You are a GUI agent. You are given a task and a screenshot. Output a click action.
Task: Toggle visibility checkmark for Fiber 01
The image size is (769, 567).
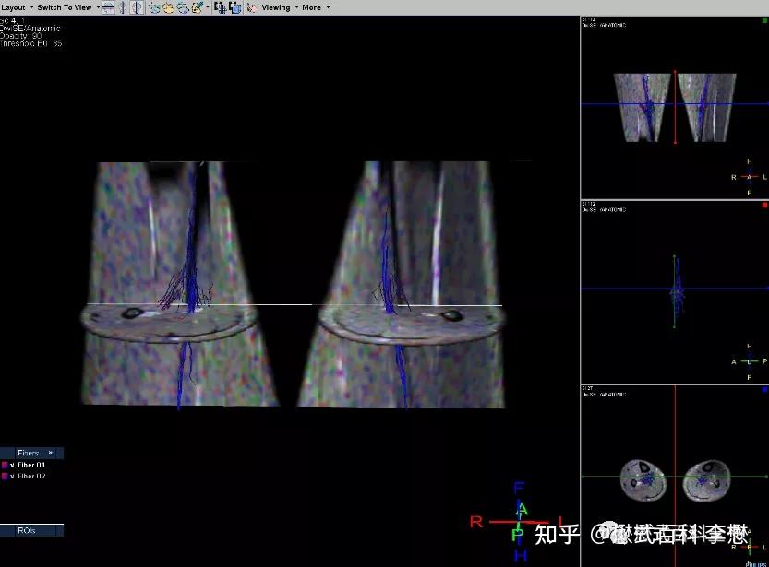(13, 466)
